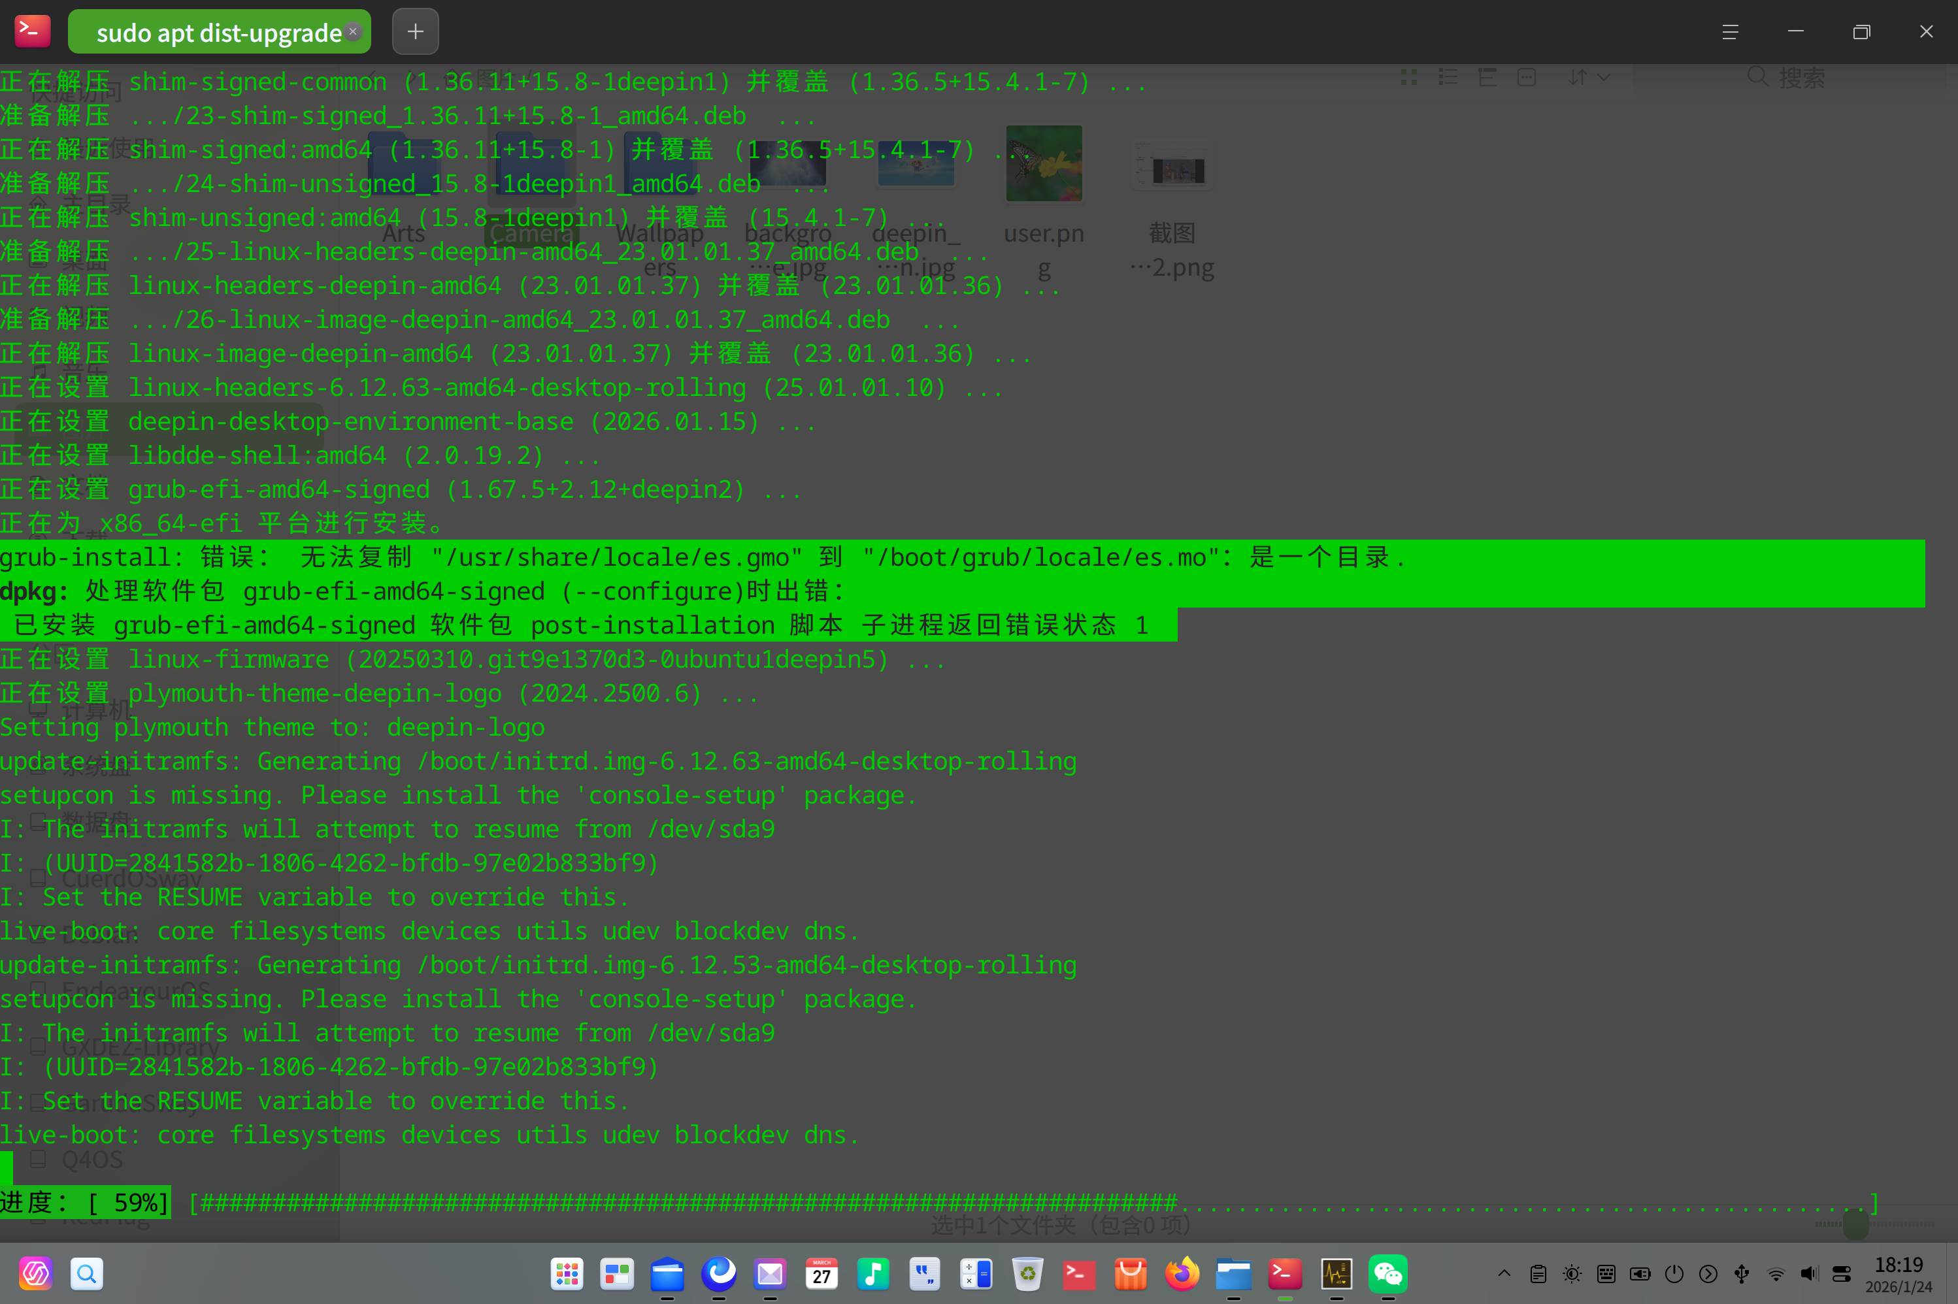Open the terminal hamburger menu

point(1729,31)
